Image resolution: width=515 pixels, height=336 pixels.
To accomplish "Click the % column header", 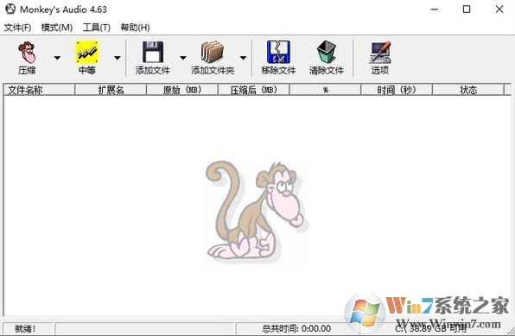I will (x=325, y=90).
